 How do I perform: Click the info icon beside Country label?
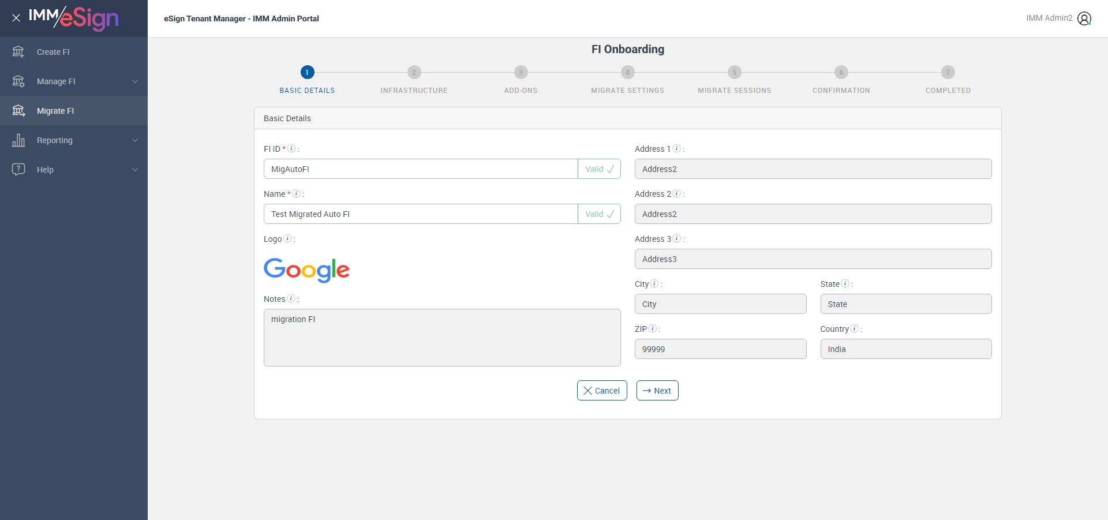point(855,328)
